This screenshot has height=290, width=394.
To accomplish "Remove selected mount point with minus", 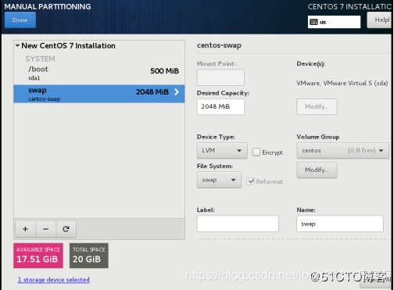I will (x=45, y=229).
